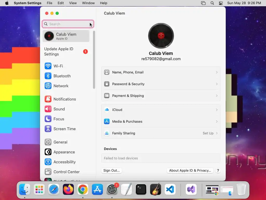Open the Apple menu

tap(7, 3)
